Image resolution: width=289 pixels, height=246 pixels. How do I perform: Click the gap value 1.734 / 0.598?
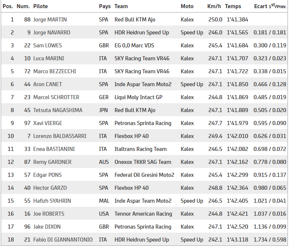[270, 240]
